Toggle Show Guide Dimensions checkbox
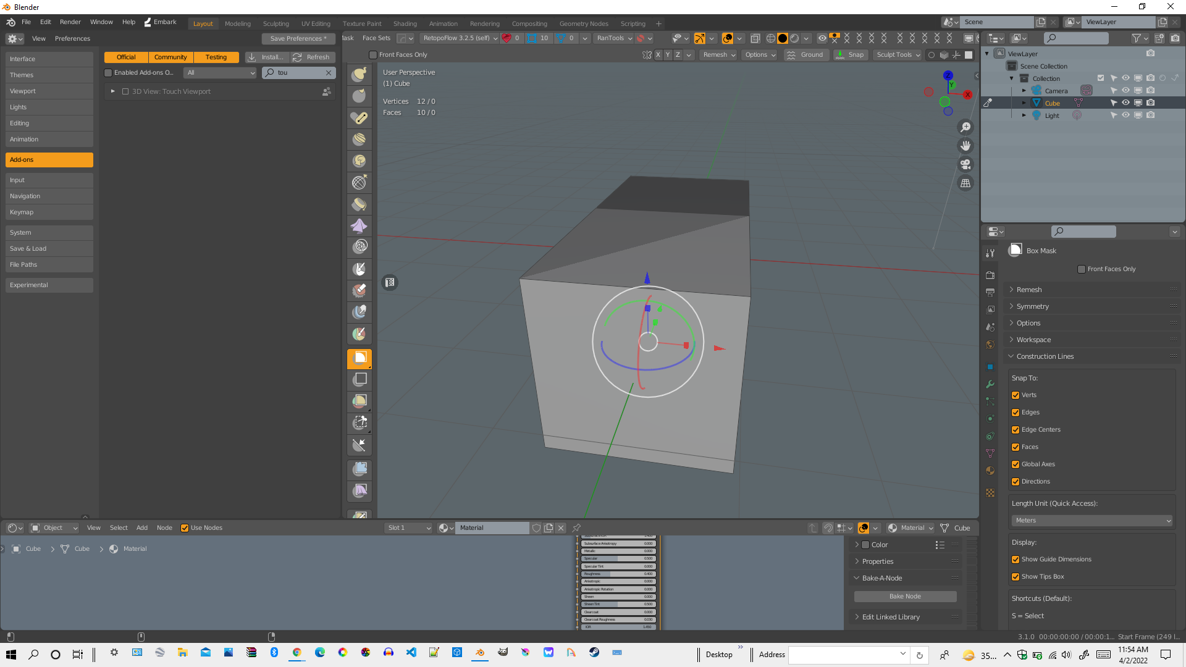Viewport: 1186px width, 667px height. [1016, 560]
